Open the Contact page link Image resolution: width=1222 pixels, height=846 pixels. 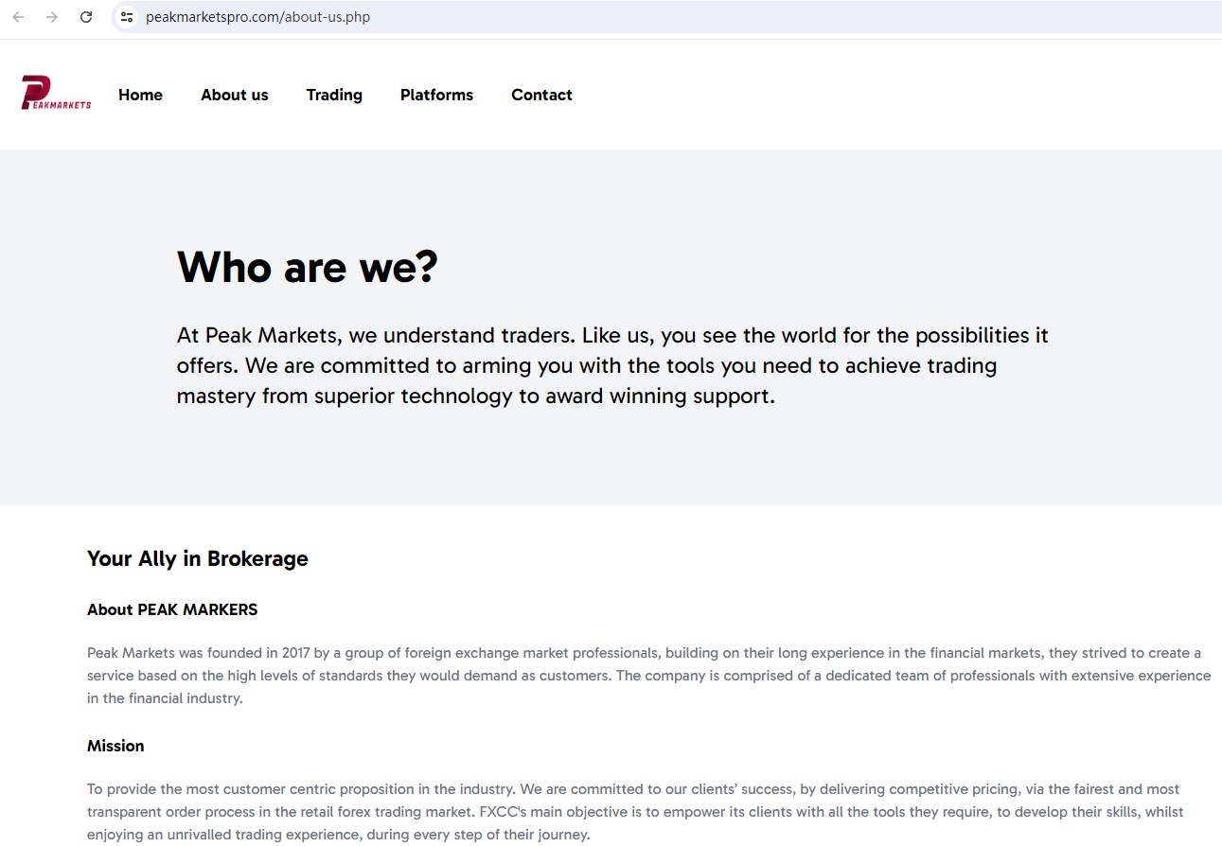click(541, 95)
